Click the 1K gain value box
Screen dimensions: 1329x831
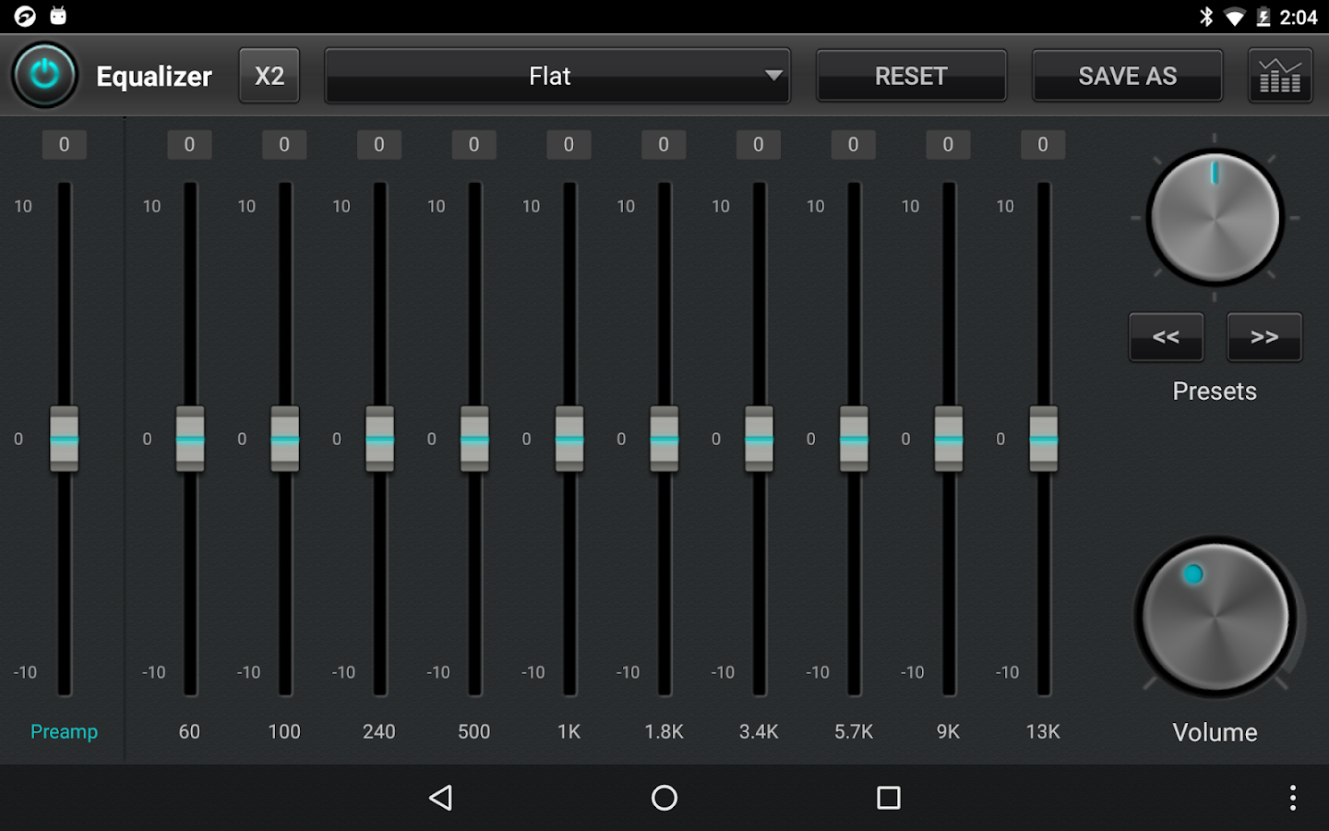coord(569,144)
